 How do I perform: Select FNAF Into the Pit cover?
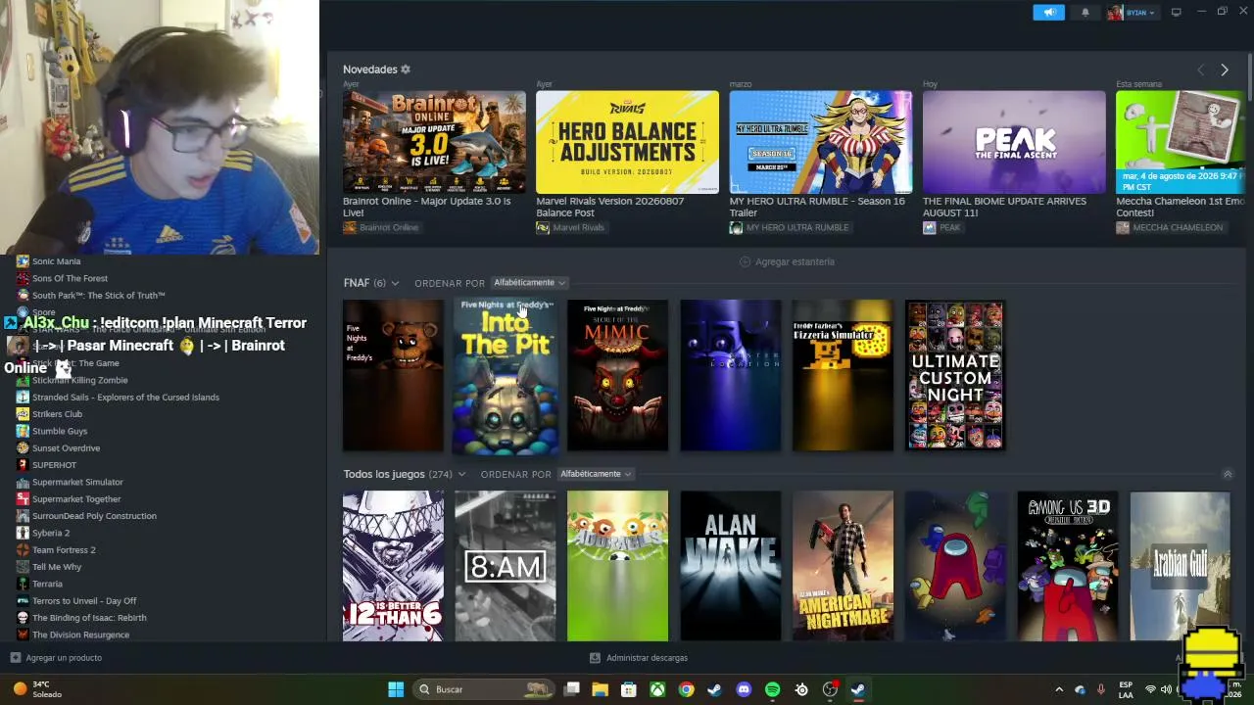506,376
